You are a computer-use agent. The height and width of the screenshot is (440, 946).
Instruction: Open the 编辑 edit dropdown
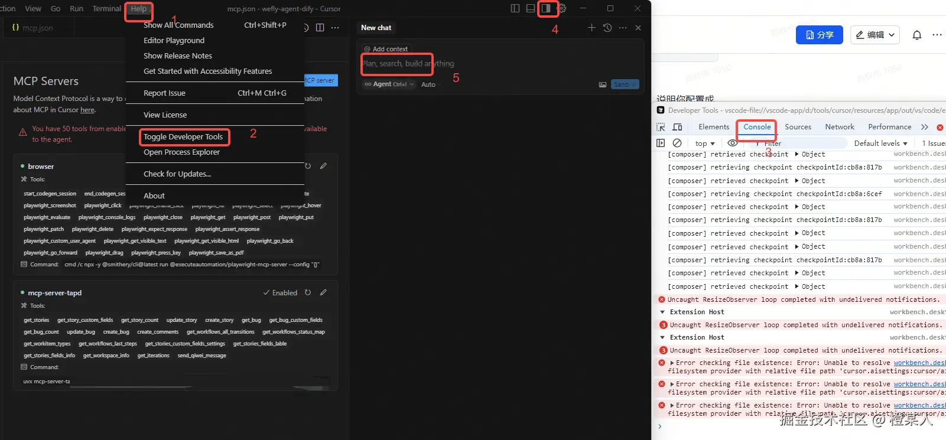[x=875, y=35]
